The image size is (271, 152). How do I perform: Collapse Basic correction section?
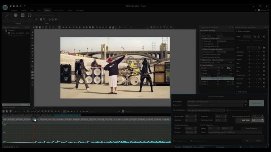[237, 31]
